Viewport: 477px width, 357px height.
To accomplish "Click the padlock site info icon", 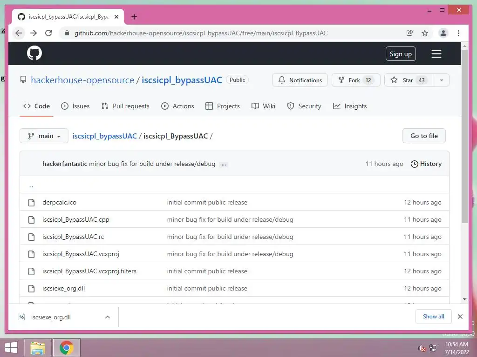I will pos(67,33).
